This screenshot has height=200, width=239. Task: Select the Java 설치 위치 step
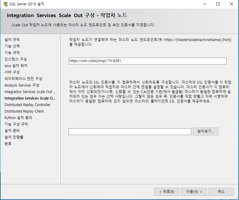(16, 66)
